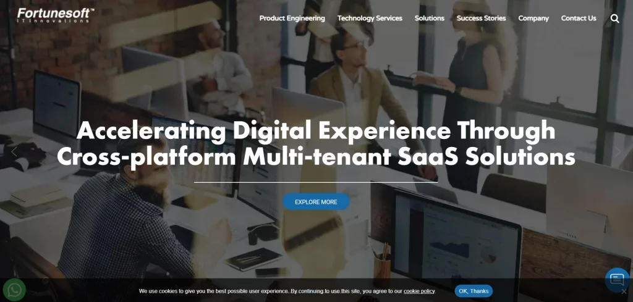Dismiss cookie banner with X
Viewport: 633px width, 302px height.
coord(624,291)
